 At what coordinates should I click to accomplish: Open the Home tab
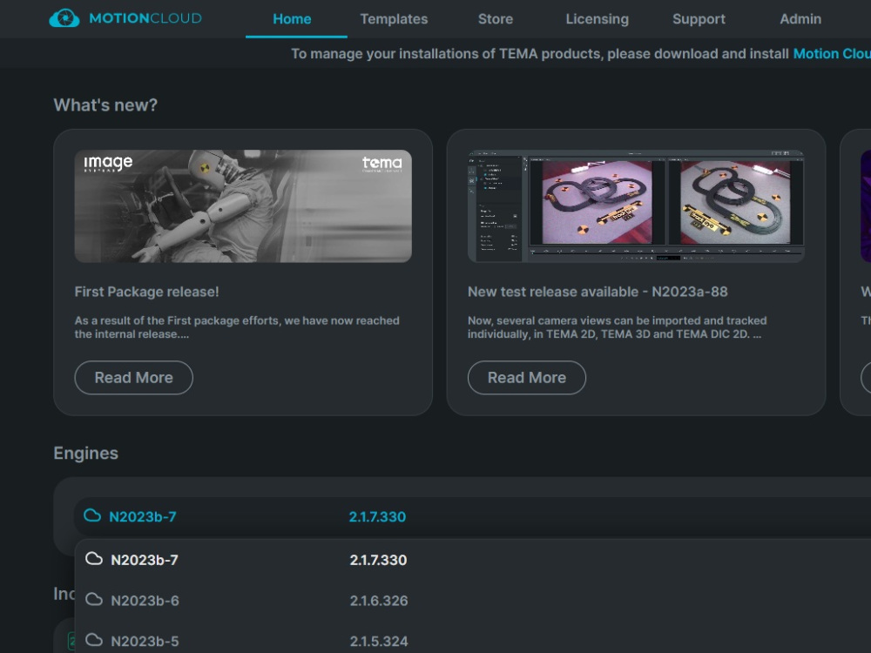tap(292, 19)
